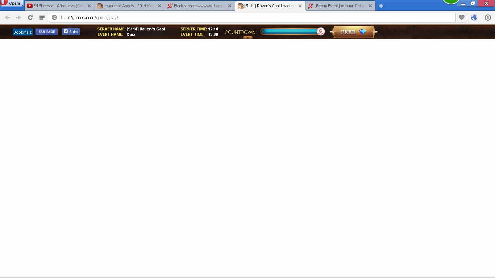Click the Facebook Suka like button
This screenshot has width=495, height=278.
(x=71, y=31)
